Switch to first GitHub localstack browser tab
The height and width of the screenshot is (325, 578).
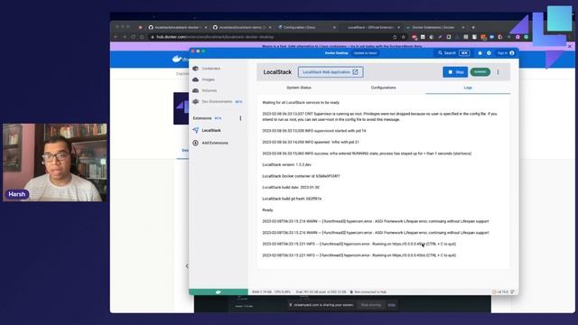tap(178, 27)
